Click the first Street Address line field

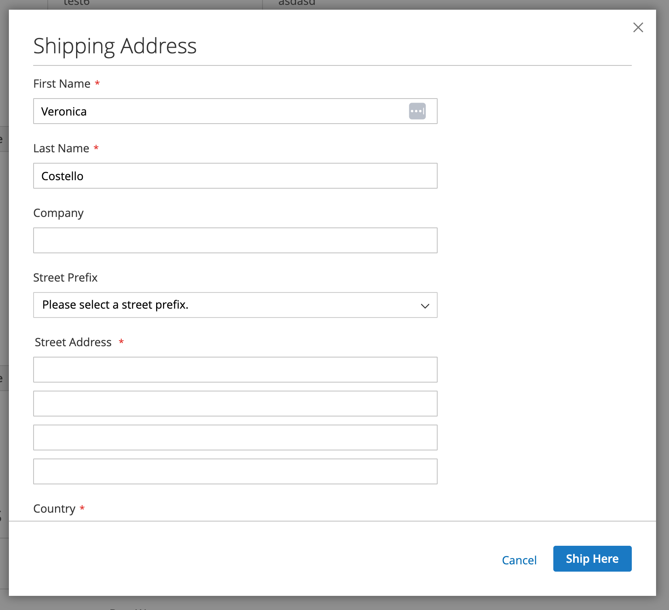point(235,370)
